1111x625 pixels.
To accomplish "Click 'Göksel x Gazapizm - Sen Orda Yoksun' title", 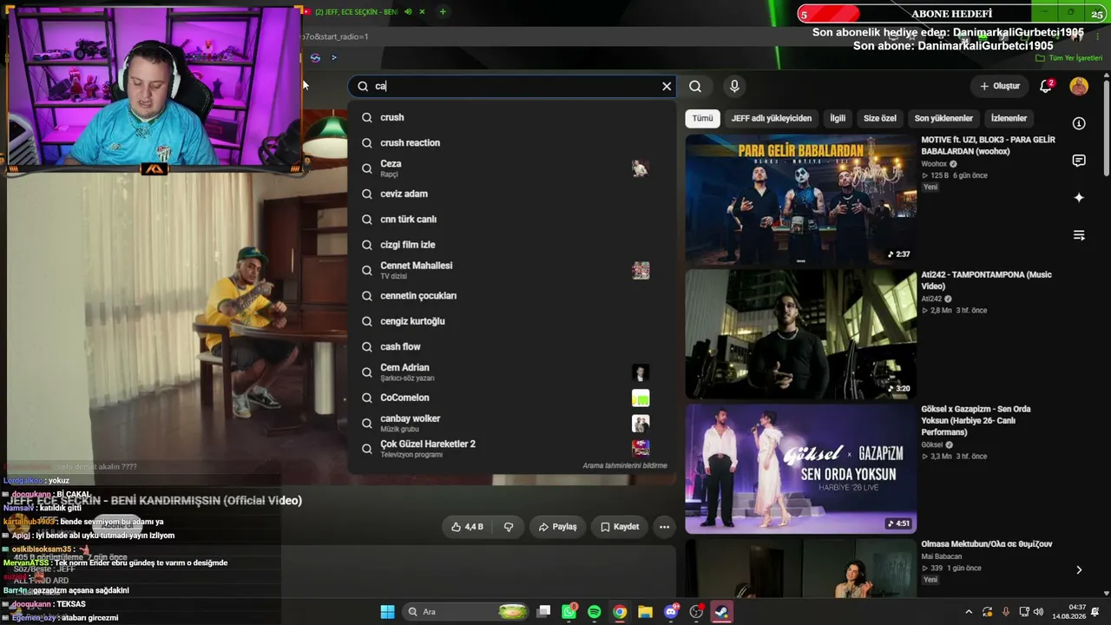I will tap(976, 420).
